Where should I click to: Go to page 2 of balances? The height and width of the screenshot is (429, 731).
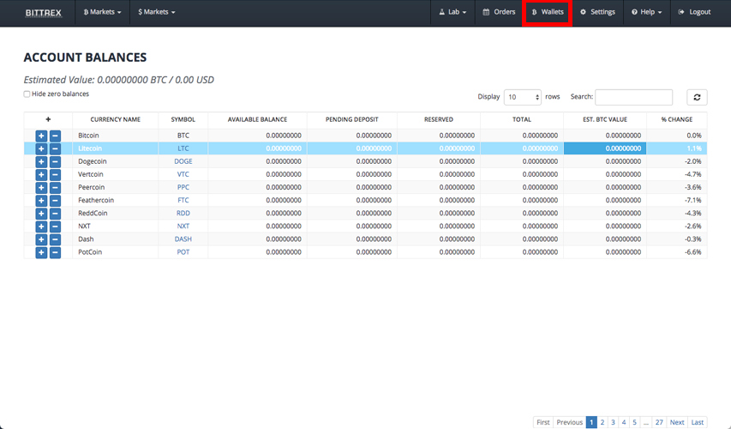[602, 422]
